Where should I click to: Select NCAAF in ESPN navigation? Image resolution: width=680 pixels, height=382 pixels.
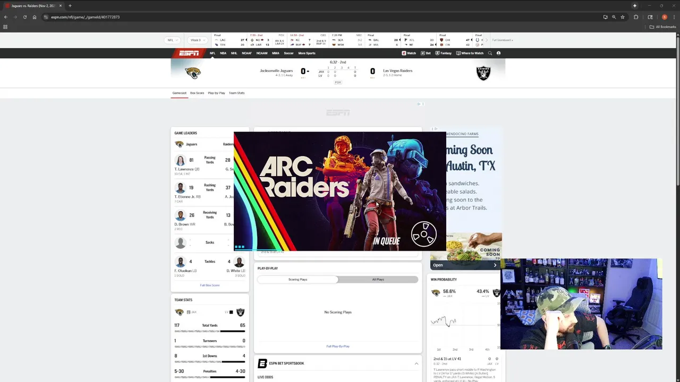click(246, 53)
